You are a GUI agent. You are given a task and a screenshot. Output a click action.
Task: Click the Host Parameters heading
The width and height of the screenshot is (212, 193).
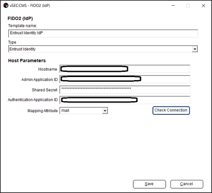coord(27,61)
